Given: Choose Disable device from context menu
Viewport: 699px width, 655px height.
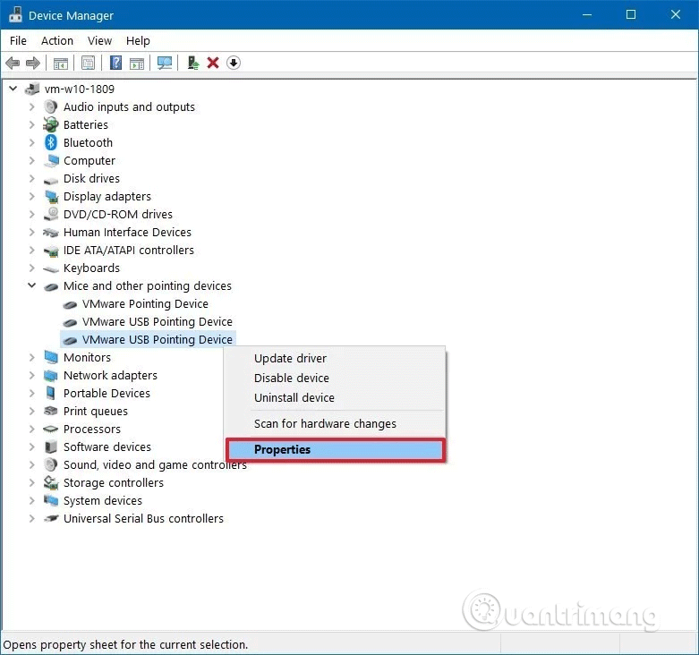Looking at the screenshot, I should 335,378.
